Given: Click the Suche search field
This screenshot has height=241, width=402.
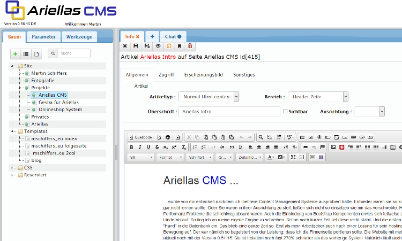Looking at the screenshot, I should pos(74,53).
